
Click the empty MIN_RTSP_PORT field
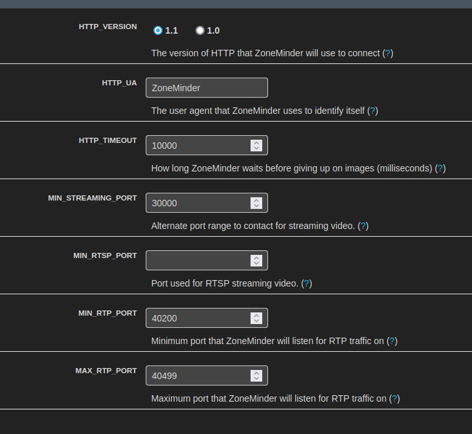tap(197, 261)
